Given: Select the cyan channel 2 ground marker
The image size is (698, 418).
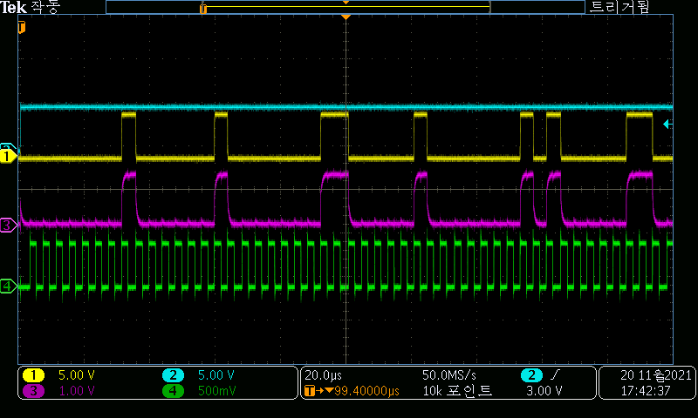Looking at the screenshot, I should pos(8,148).
